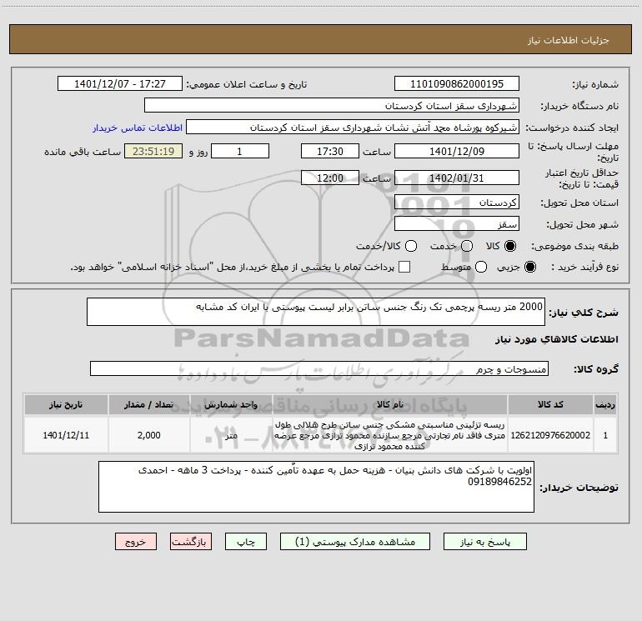Click the quantity cell 2,000

pos(149,435)
